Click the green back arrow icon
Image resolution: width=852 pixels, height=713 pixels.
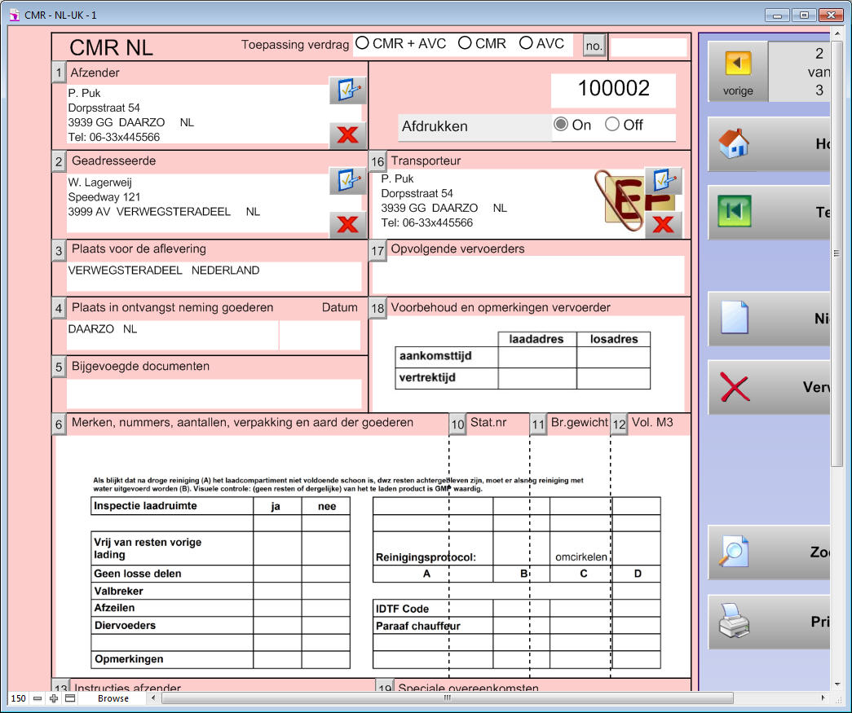pyautogui.click(x=734, y=212)
